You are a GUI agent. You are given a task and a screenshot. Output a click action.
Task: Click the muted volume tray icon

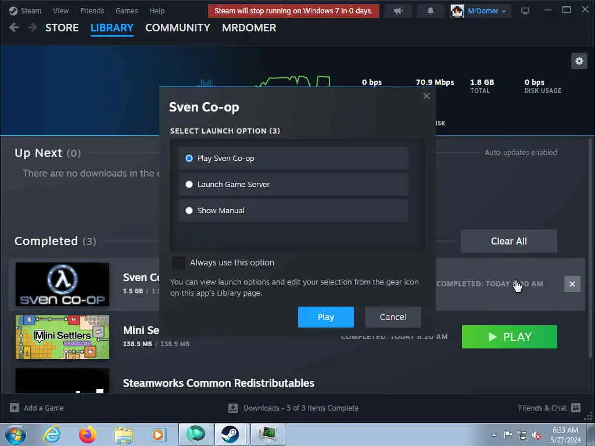(x=536, y=435)
